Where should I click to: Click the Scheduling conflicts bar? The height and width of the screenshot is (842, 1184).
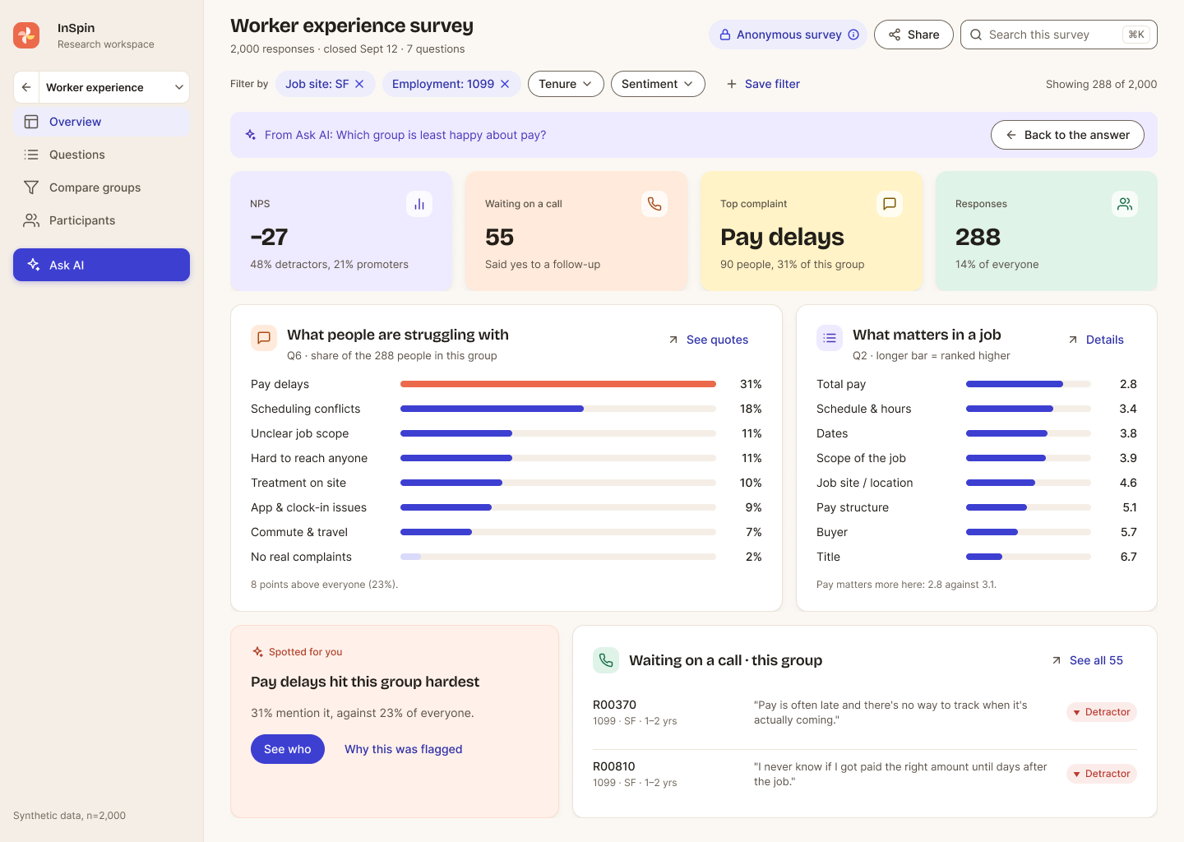pyautogui.click(x=492, y=409)
